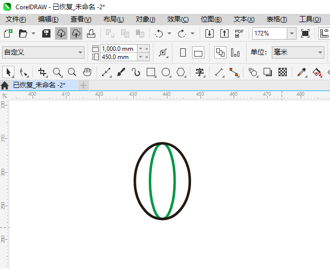Choose the Rectangle tool
Image resolution: width=330 pixels, height=269 pixels.
point(151,72)
